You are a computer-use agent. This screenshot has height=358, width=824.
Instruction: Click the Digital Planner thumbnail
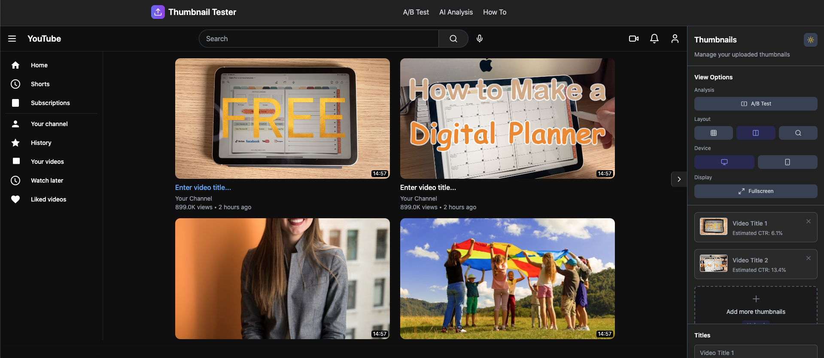tap(508, 118)
